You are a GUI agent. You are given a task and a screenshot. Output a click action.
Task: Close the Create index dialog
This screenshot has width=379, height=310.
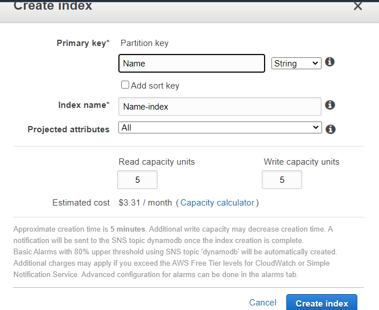click(357, 6)
